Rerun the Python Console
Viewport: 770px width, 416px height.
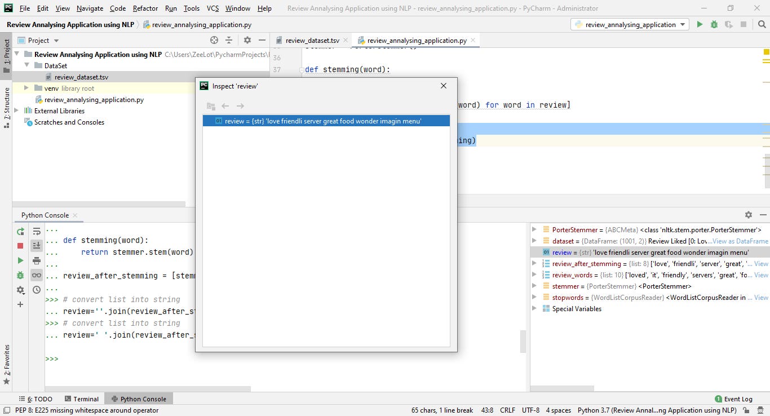tap(20, 231)
